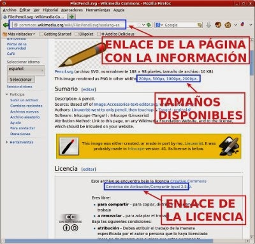Viewport: 255px width, 244px height.
Task: Open the toolbar overflow chevron at far right
Action: click(x=250, y=25)
